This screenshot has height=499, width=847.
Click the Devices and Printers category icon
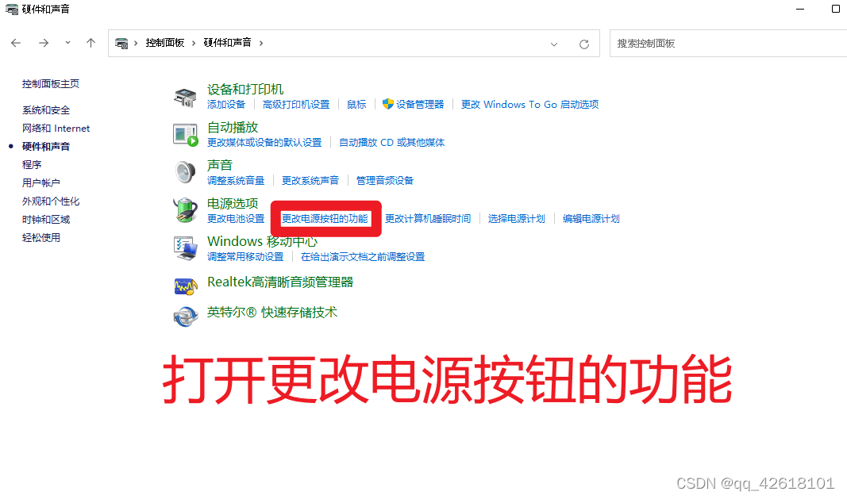185,98
